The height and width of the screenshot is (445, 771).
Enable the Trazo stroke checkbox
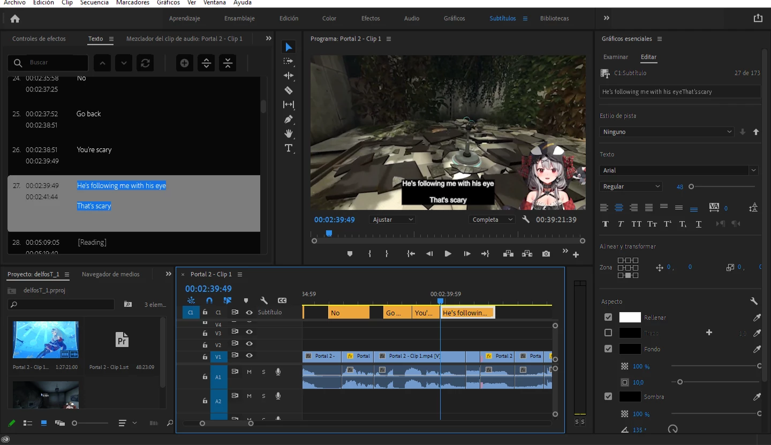pos(608,333)
